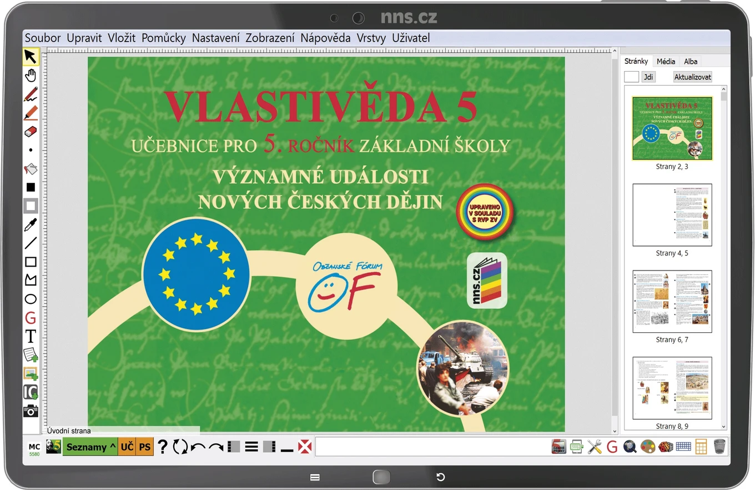Select the arrow pointer tool
Viewport: 755px width, 490px height.
pyautogui.click(x=31, y=56)
